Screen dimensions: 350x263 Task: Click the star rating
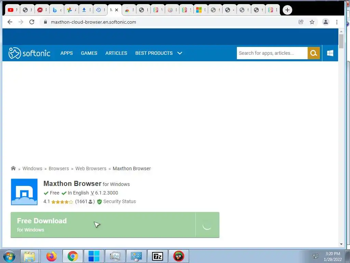pyautogui.click(x=62, y=202)
